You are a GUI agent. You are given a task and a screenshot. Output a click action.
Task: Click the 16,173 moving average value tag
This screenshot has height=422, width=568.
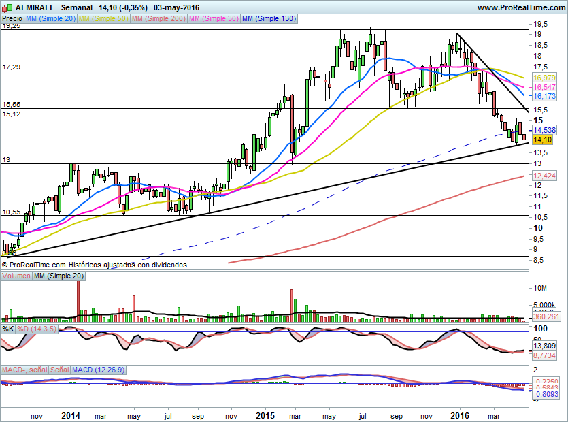click(x=544, y=96)
